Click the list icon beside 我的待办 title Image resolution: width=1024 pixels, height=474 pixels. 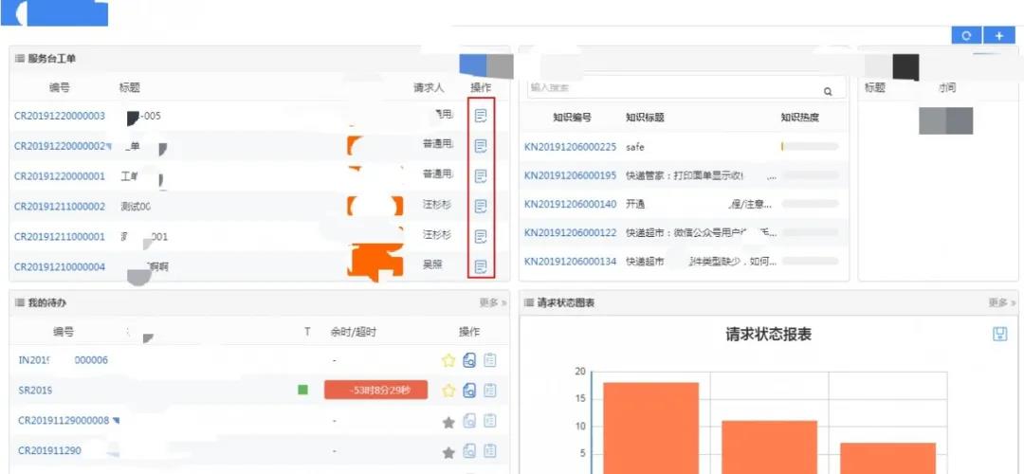(x=20, y=303)
